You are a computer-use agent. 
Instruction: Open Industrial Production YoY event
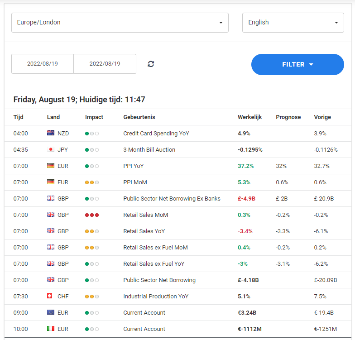(x=156, y=296)
